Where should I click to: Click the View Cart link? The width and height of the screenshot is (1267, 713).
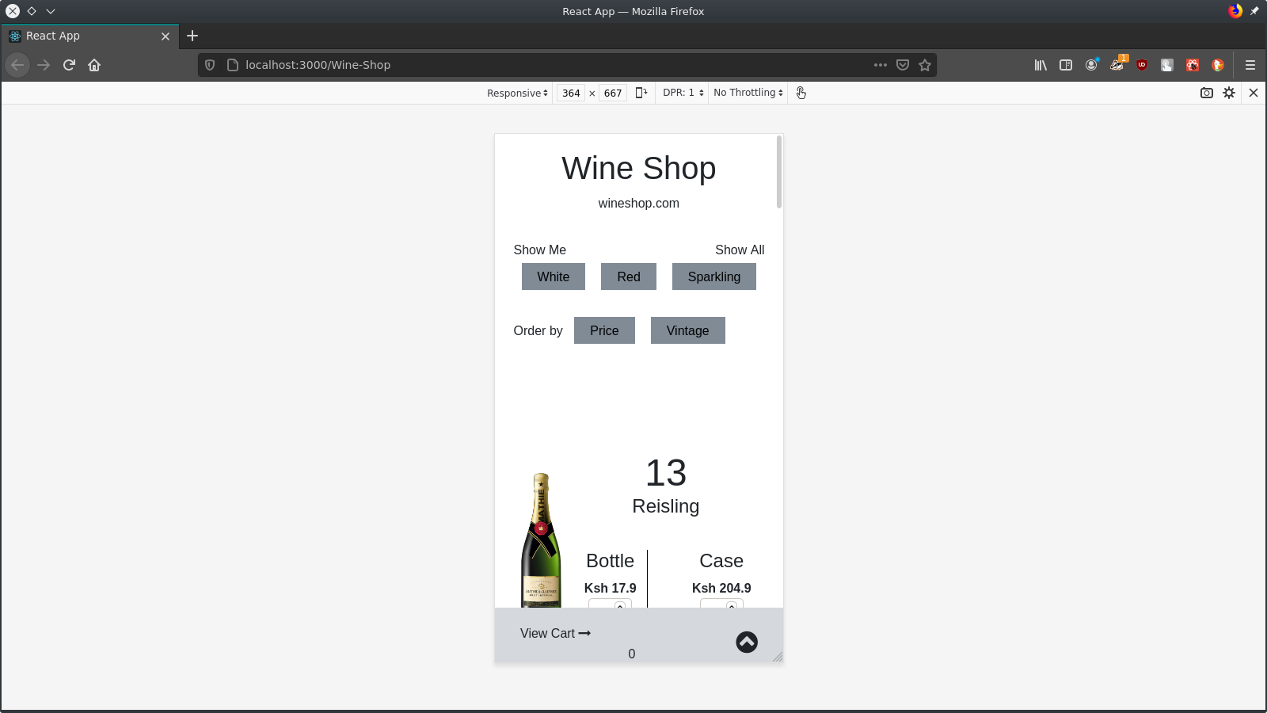tap(554, 633)
